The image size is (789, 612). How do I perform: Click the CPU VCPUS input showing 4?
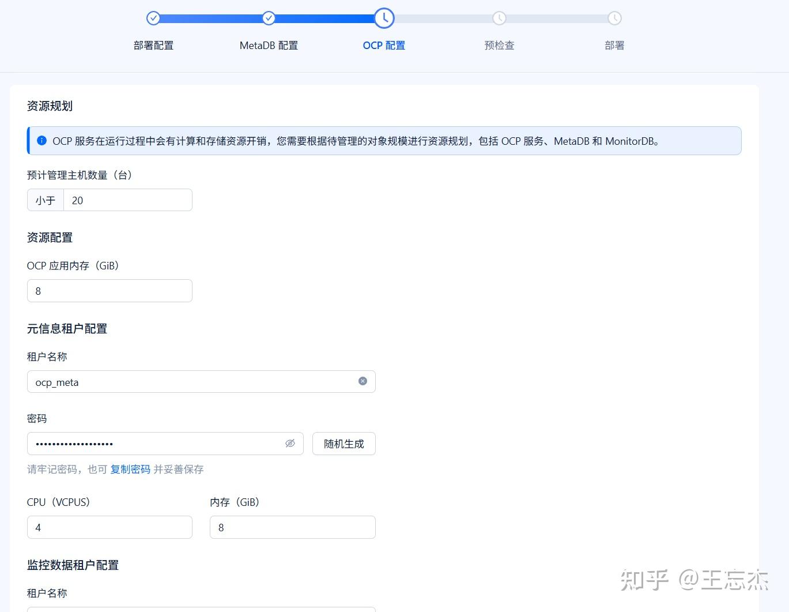click(x=110, y=527)
